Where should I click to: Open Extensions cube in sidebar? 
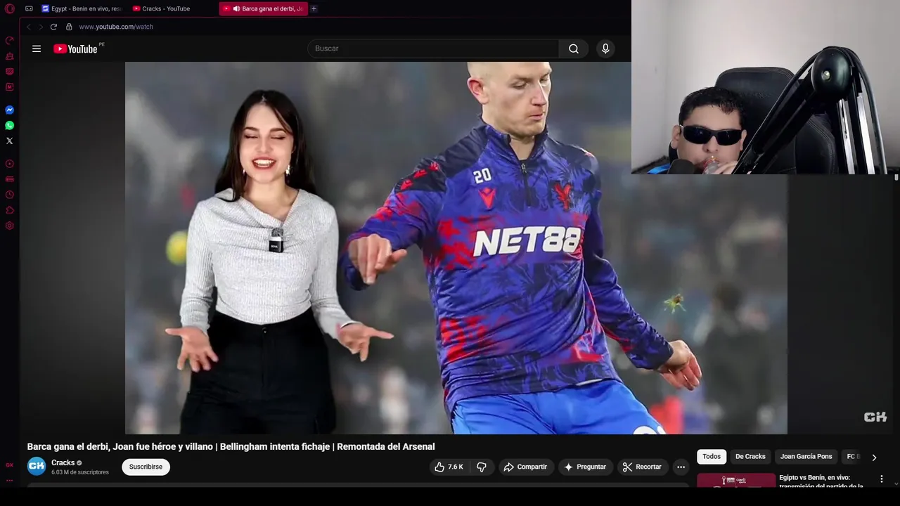tap(9, 210)
